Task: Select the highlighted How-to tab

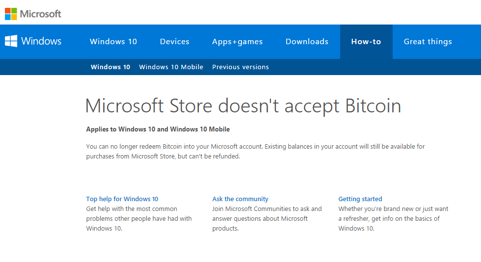Action: (366, 42)
